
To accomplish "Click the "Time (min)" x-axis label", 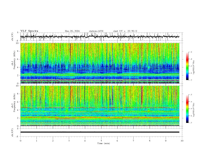I will [104, 143].
